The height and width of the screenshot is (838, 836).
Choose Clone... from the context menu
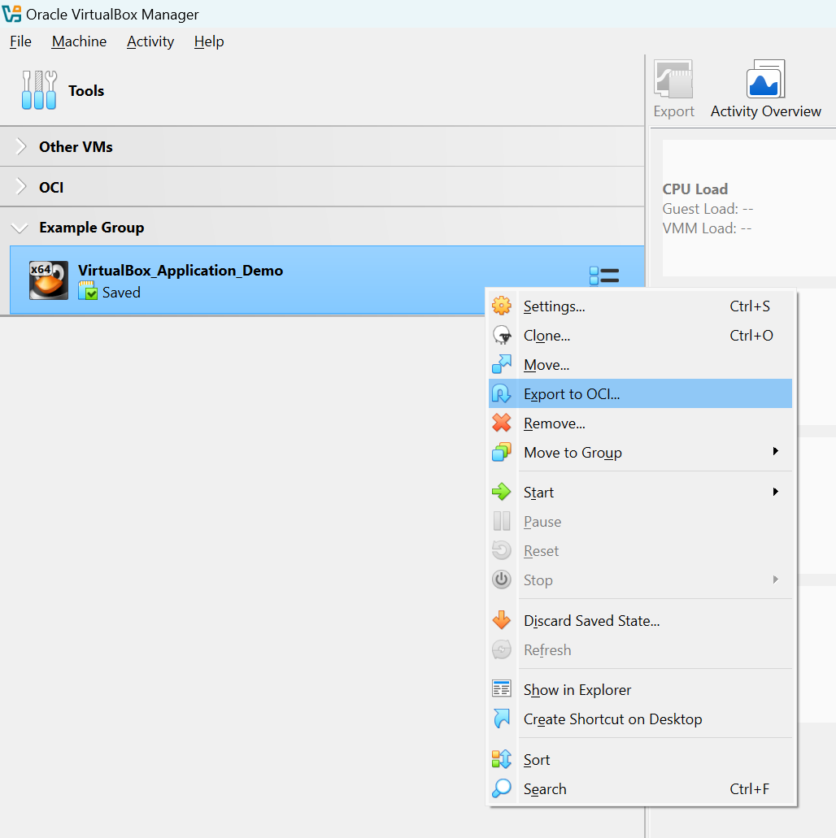coord(640,335)
